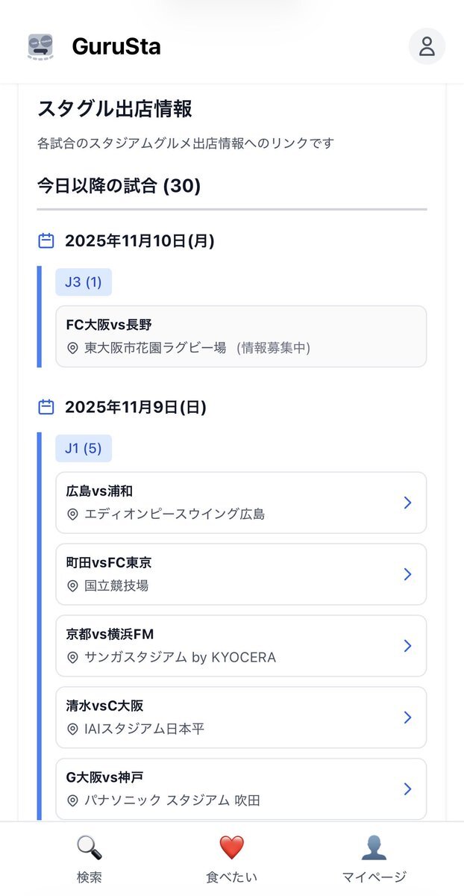The height and width of the screenshot is (896, 464).
Task: Expand the 広島vs浦和 chevron arrow
Action: [x=407, y=503]
